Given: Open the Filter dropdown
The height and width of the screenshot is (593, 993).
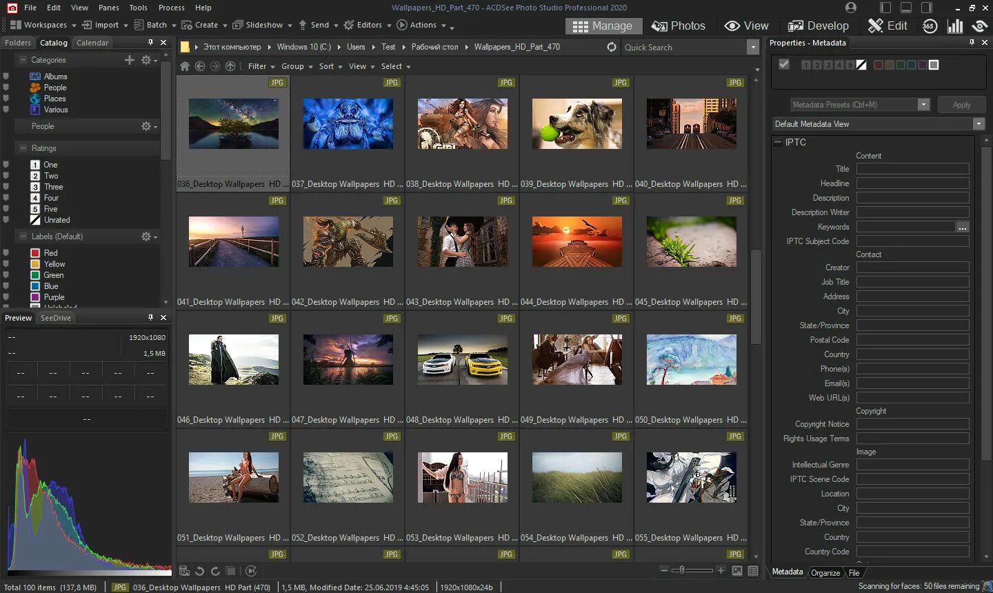Looking at the screenshot, I should point(261,66).
